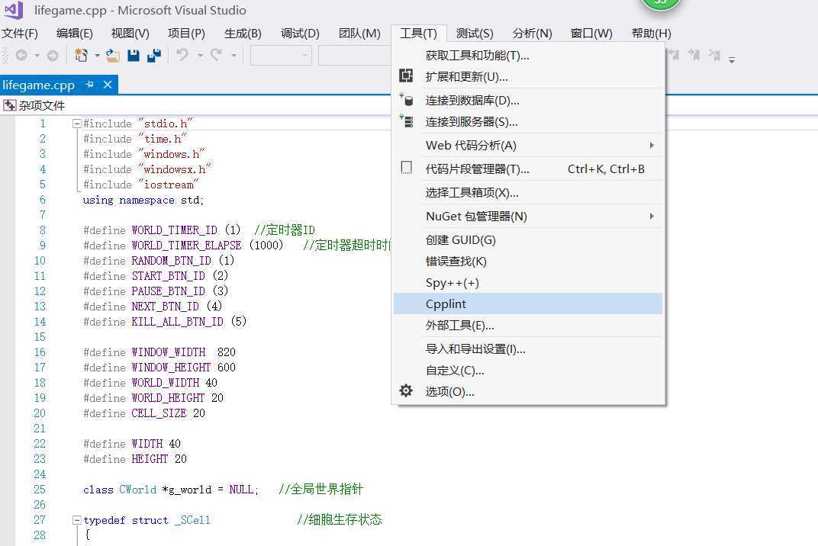Open the navigate backward history dropdown
This screenshot has width=818, height=546.
37,55
